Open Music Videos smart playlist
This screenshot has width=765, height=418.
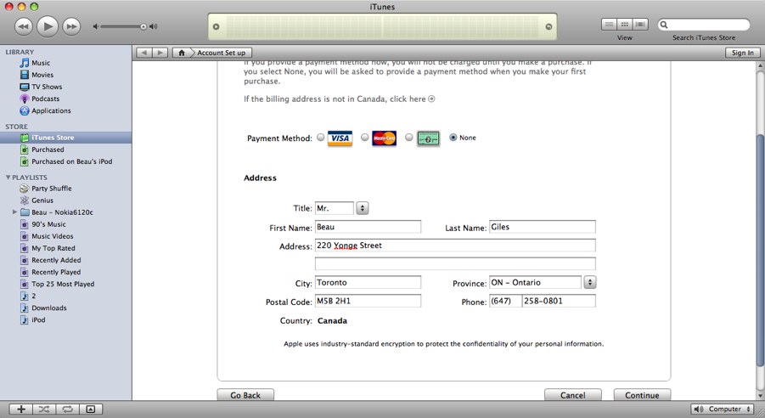pyautogui.click(x=52, y=236)
